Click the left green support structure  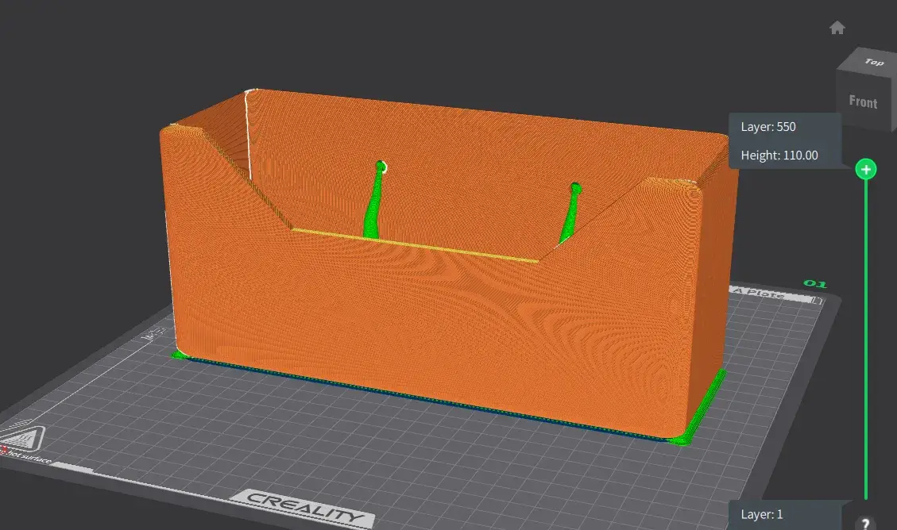373,200
